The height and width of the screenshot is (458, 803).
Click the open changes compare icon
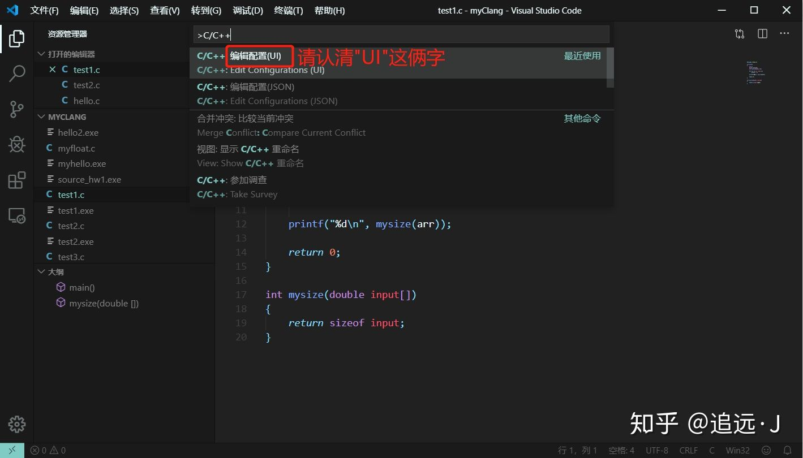(x=740, y=34)
